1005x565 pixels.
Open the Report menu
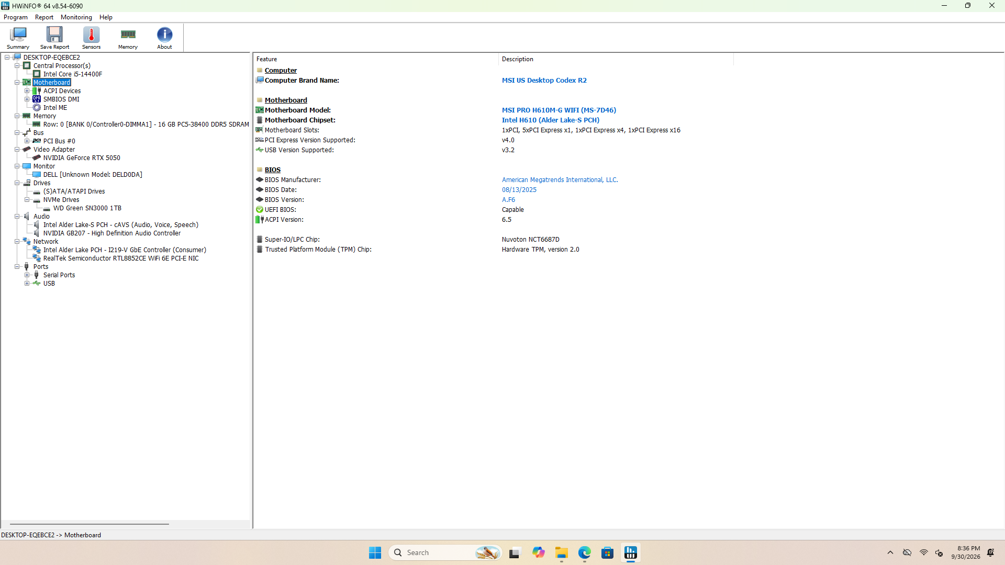pos(44,17)
